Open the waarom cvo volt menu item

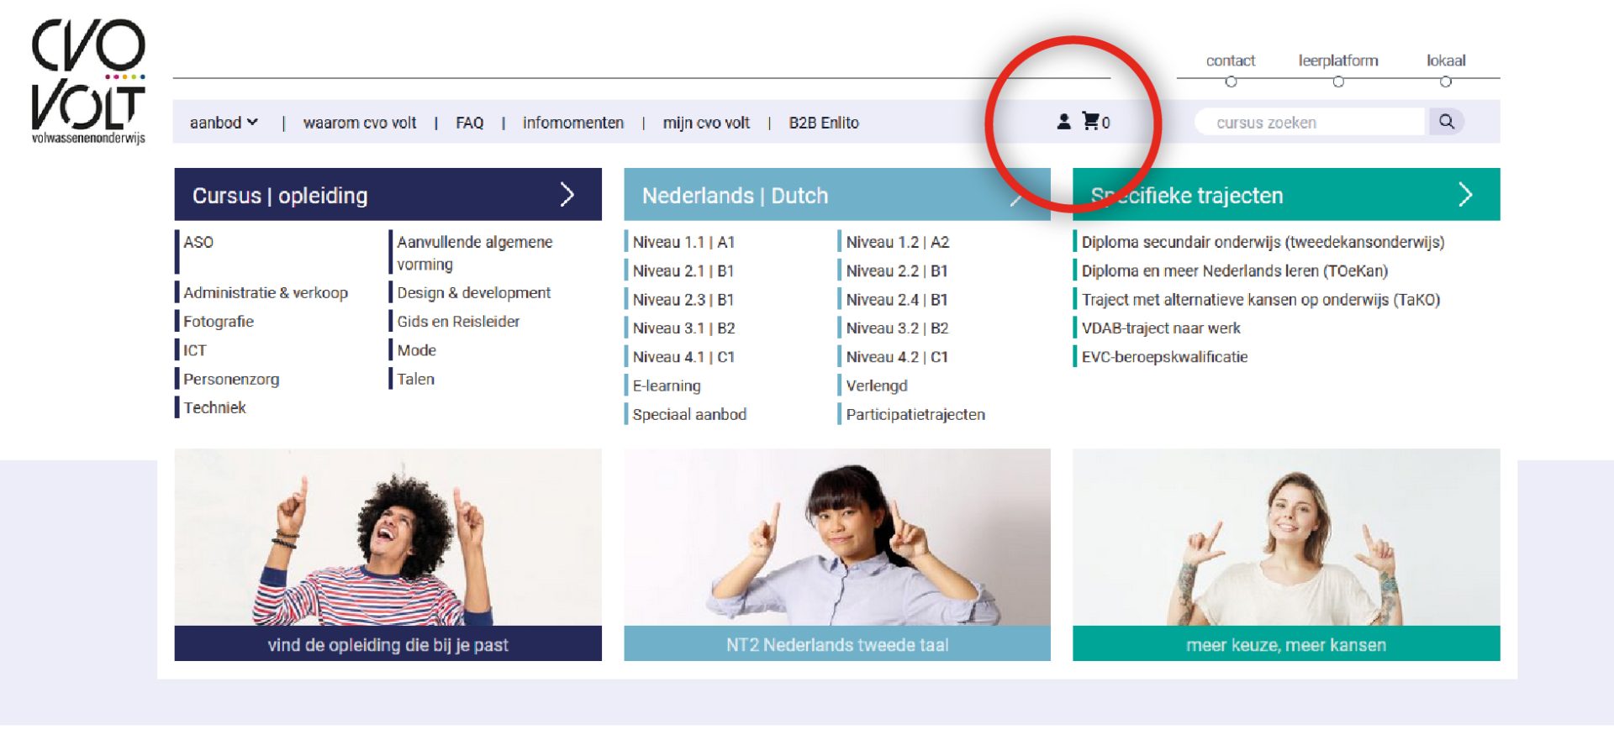point(360,123)
